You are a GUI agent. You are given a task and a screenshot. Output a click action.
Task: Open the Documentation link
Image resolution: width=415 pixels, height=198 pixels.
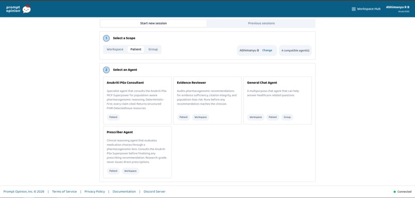click(124, 192)
